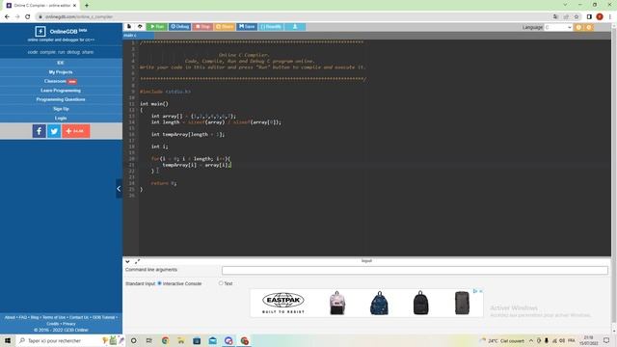Click the OnlineGDB logo icon
The image size is (617, 347).
40,31
